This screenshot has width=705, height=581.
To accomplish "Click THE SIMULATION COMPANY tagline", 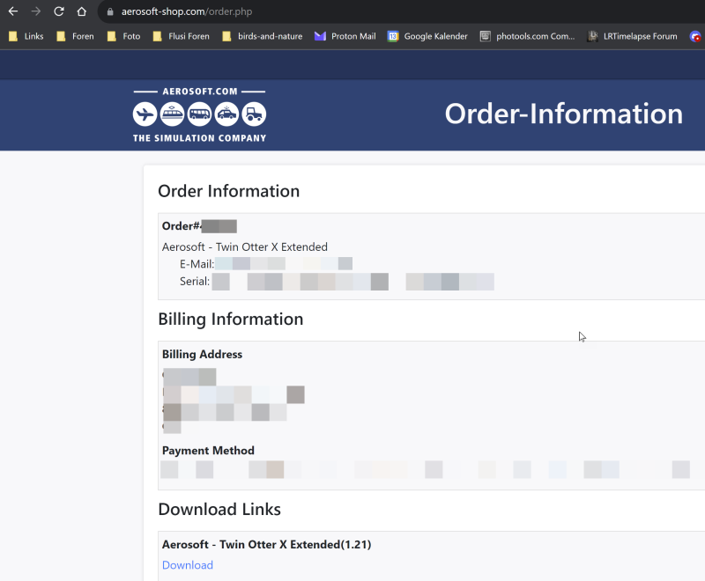I will tap(200, 138).
